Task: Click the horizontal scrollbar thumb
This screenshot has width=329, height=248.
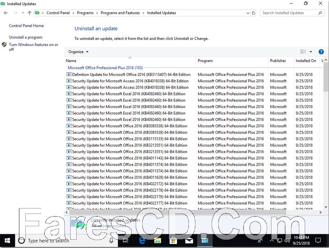Action: coord(177,212)
